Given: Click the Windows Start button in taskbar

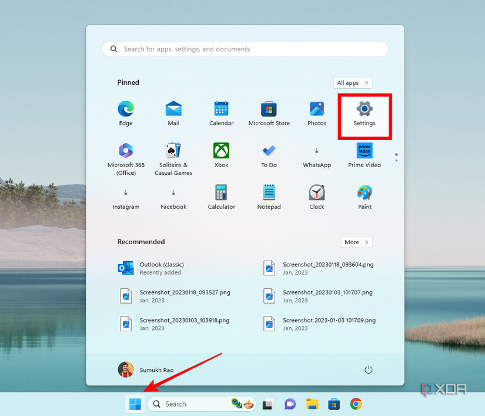Looking at the screenshot, I should tap(135, 404).
